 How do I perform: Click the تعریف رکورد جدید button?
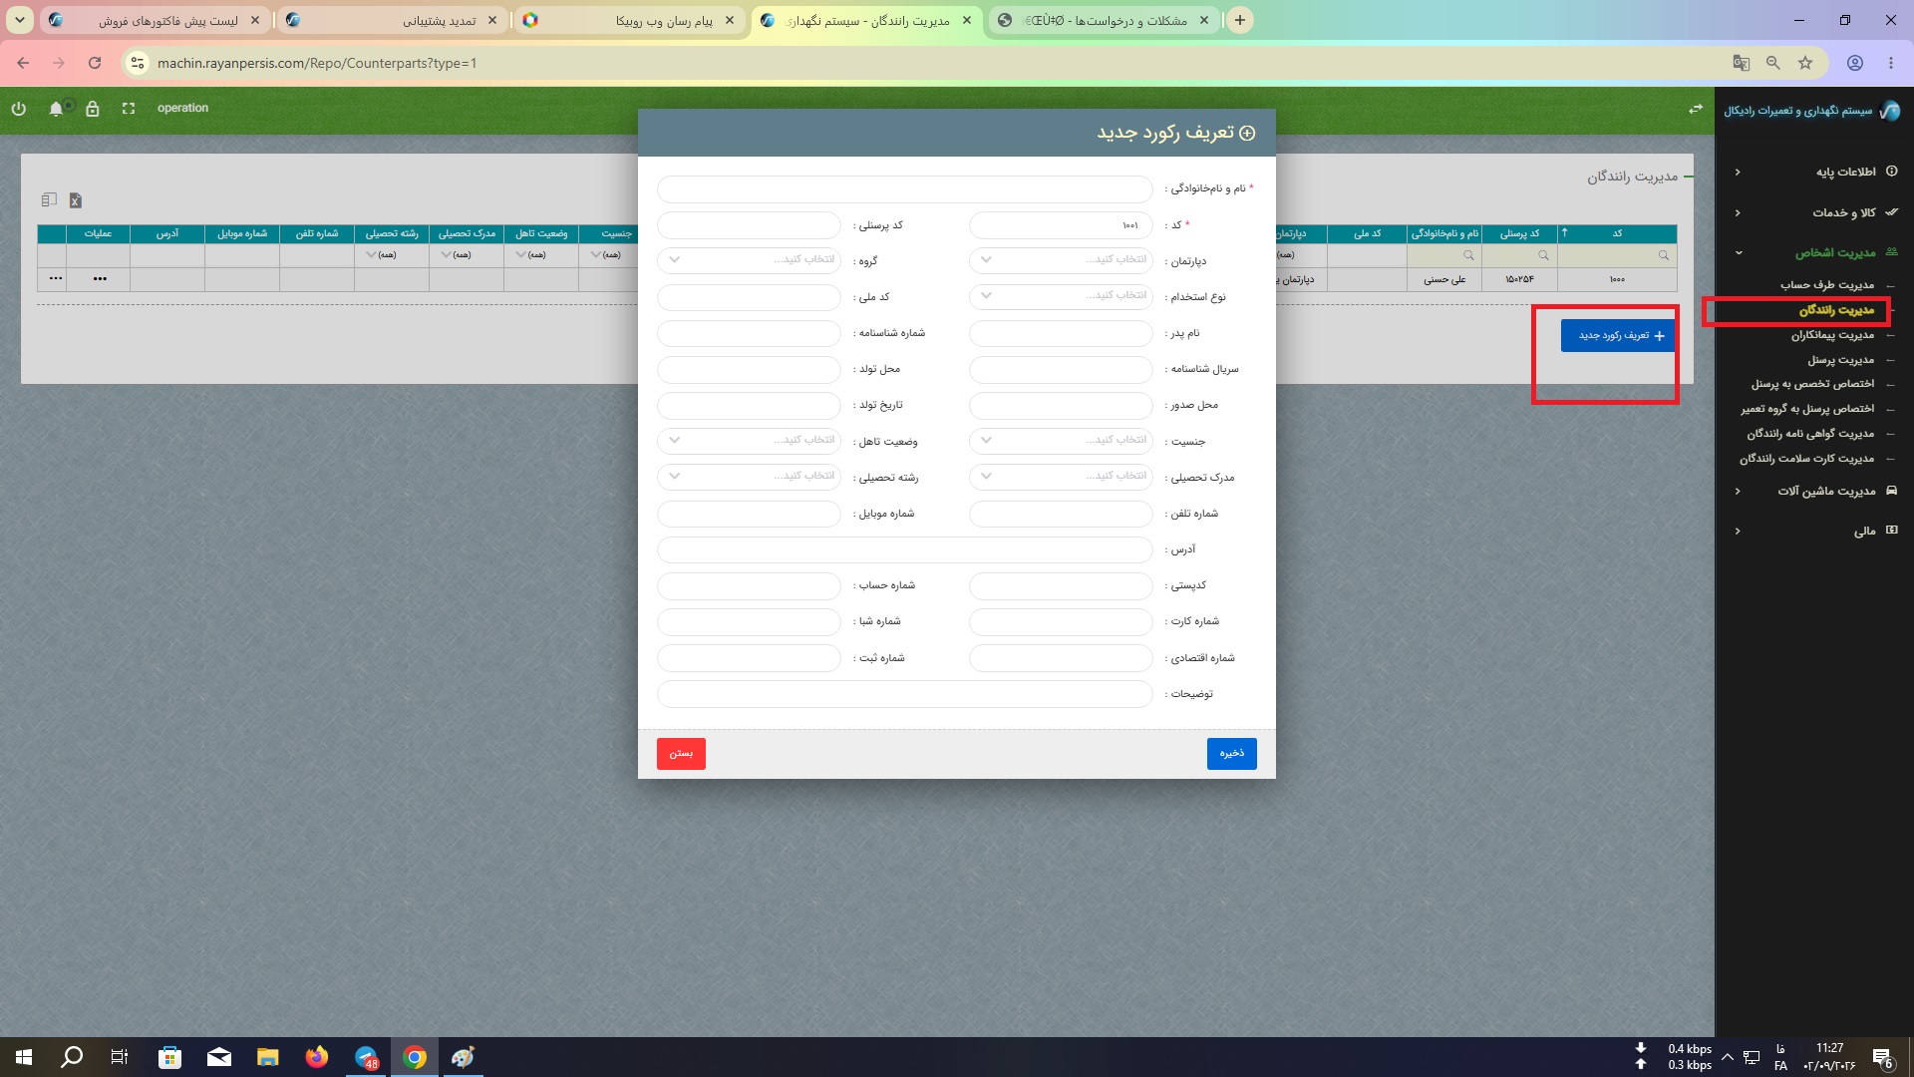point(1619,336)
